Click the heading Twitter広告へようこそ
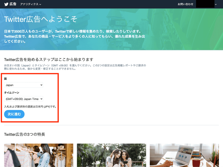This screenshot has height=167, width=223. tap(41, 19)
